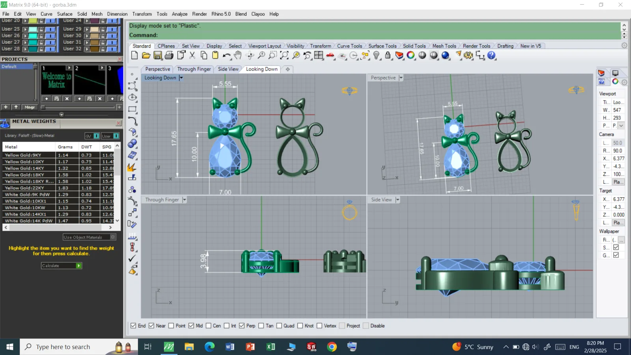Click the red car named-view icon
Image resolution: width=631 pixels, height=355 pixels.
pyautogui.click(x=330, y=55)
